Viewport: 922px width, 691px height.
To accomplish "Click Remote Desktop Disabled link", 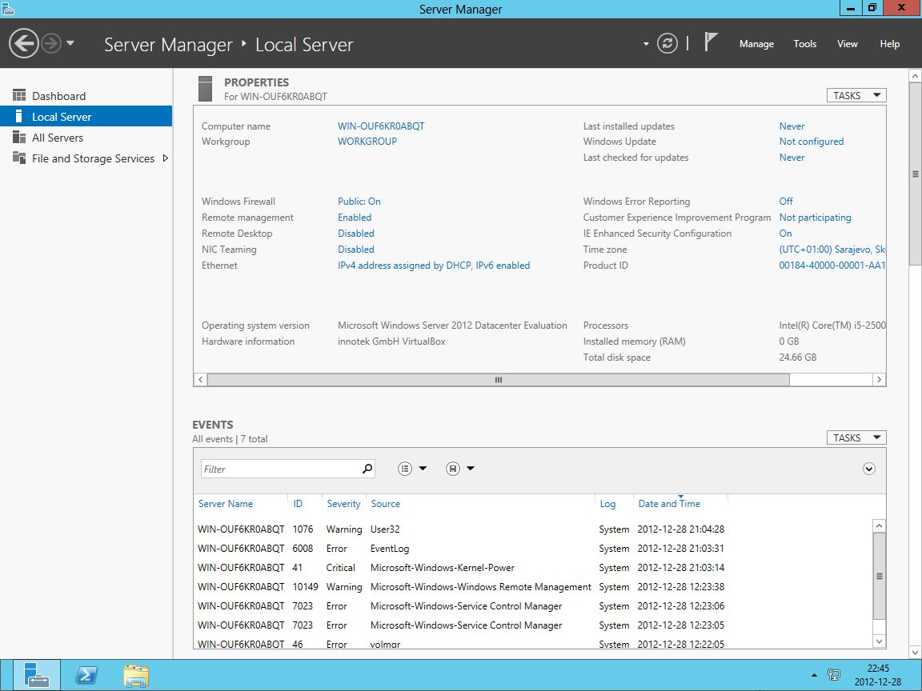I will 355,234.
